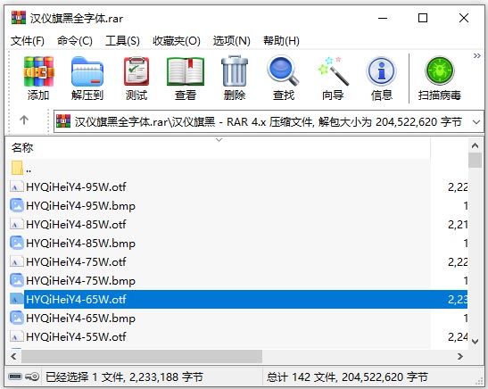Open the 工具(S) menu
The image size is (488, 389).
(122, 41)
